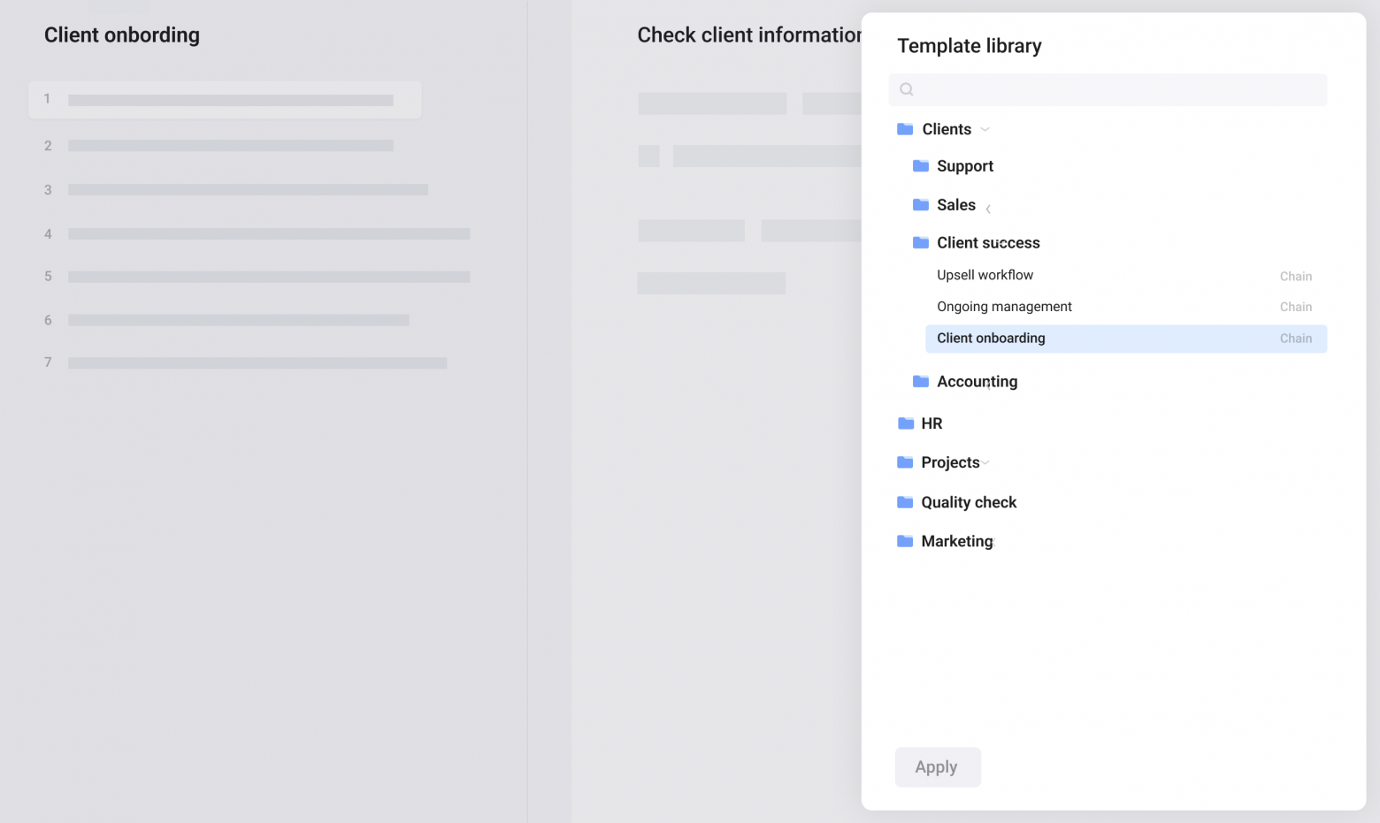Viewport: 1380px width, 823px height.
Task: Click the Client success folder icon
Action: [x=921, y=243]
